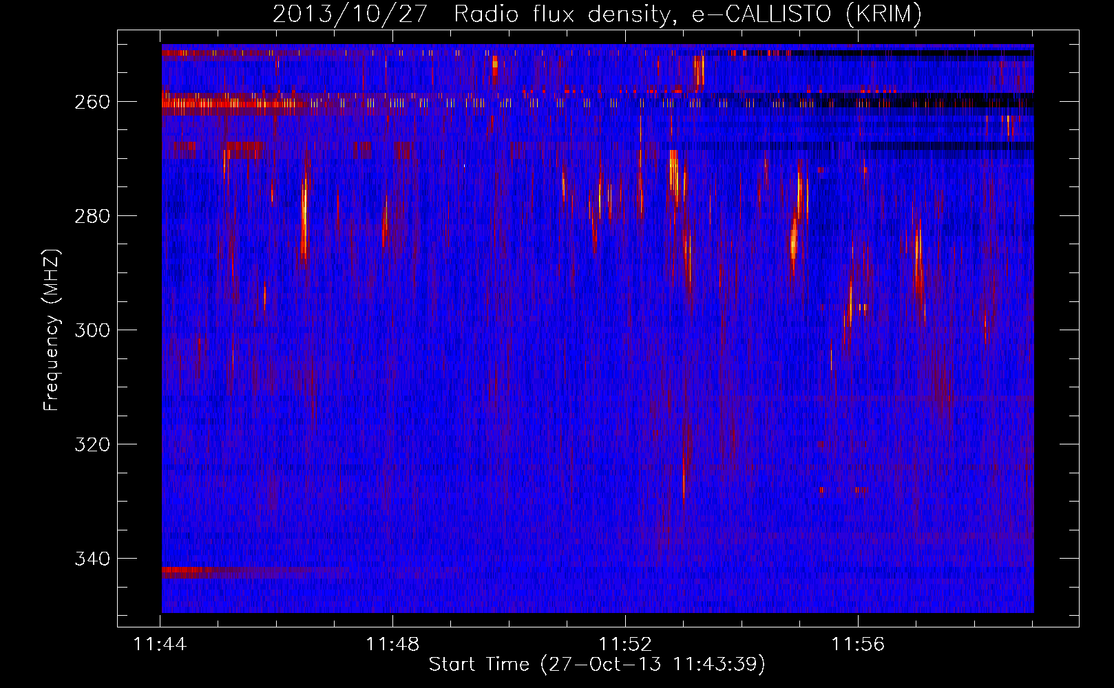Select the 300 frequency tick label
This screenshot has width=1114, height=688.
[92, 330]
